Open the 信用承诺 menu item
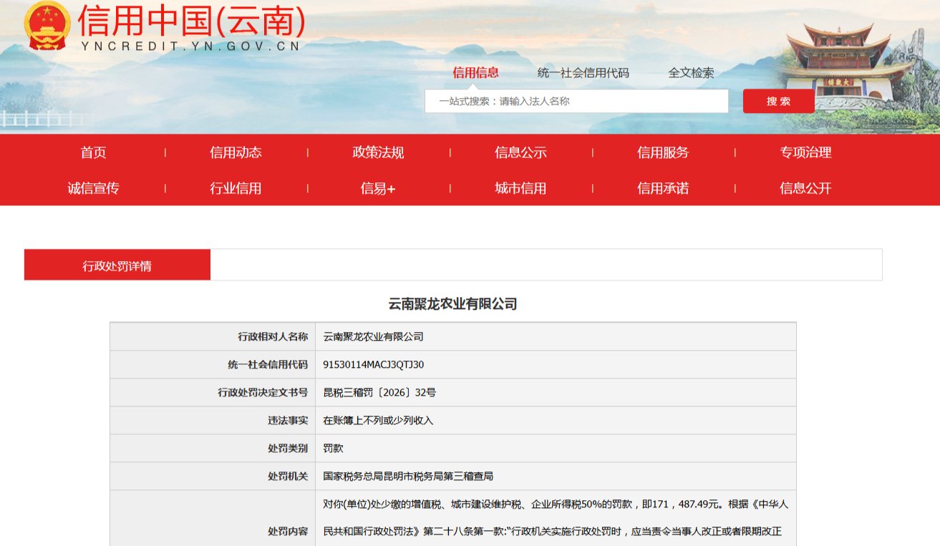The image size is (940, 546). point(663,188)
